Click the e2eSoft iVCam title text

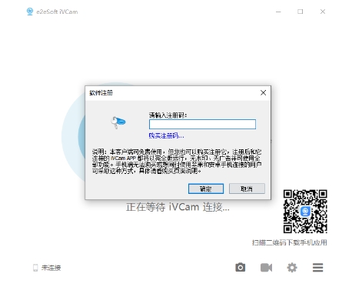click(x=57, y=12)
